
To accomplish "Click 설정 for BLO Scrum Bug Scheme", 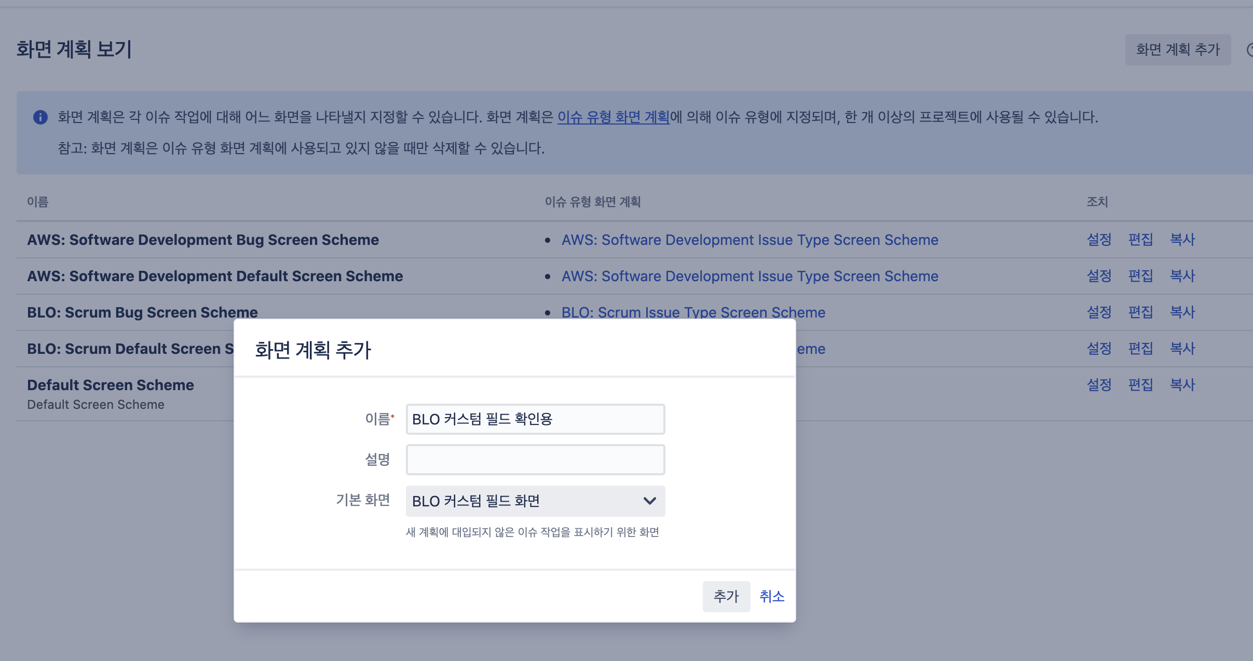I will pos(1099,312).
